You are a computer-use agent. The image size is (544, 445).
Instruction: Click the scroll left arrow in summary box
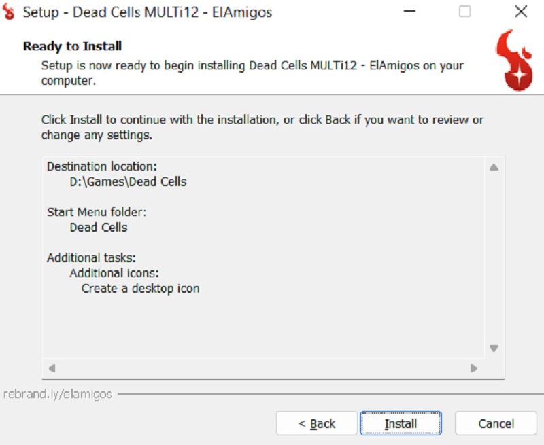(52, 368)
